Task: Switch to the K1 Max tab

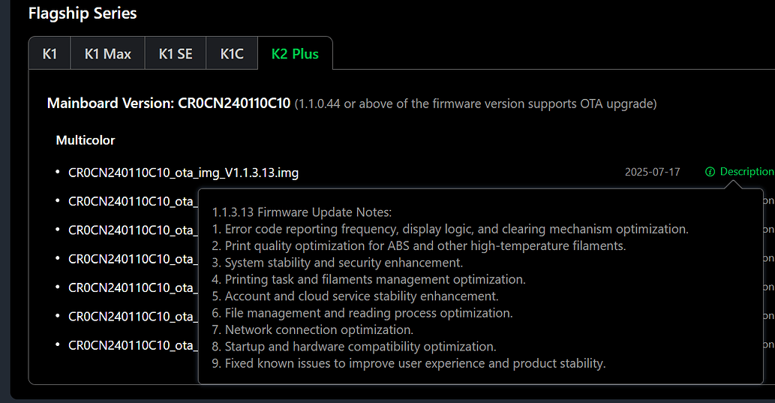Action: point(107,54)
